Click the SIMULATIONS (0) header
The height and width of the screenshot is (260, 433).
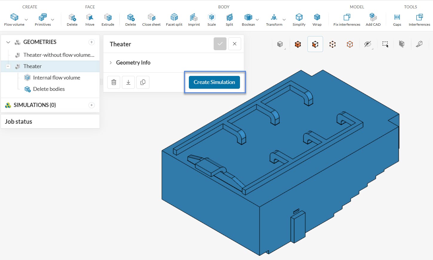coord(35,105)
